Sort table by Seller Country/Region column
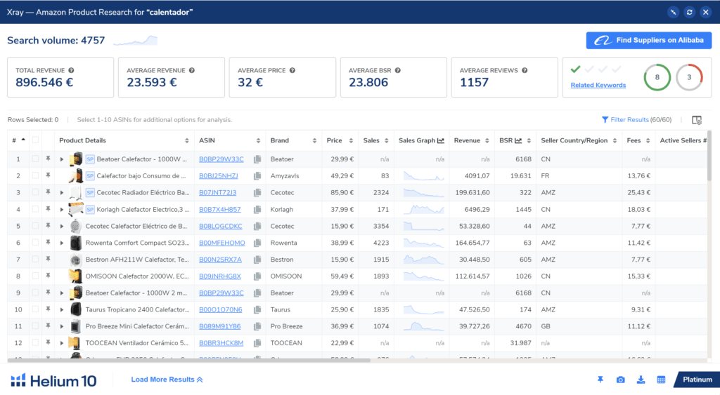720x395 pixels. click(615, 141)
